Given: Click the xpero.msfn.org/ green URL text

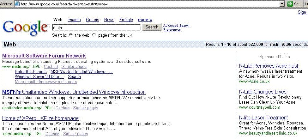Looking at the screenshot, I should [17, 134].
